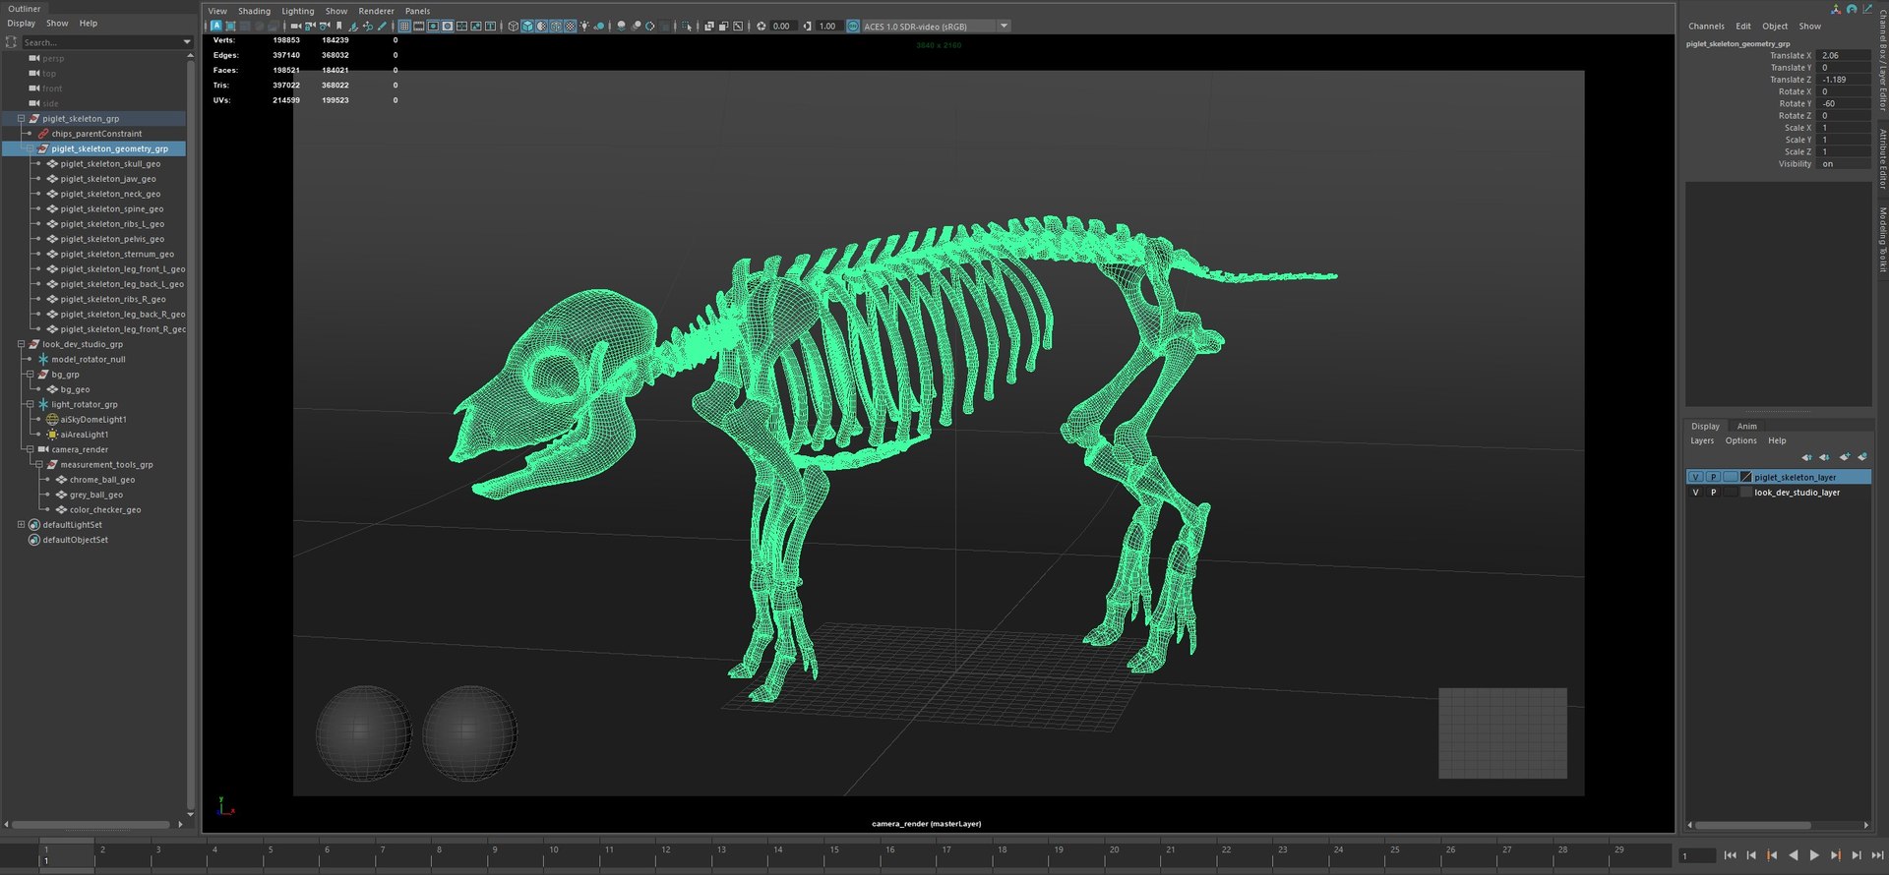Expand the defaultLightSet node
Screen dimensions: 1889x875
(x=21, y=525)
